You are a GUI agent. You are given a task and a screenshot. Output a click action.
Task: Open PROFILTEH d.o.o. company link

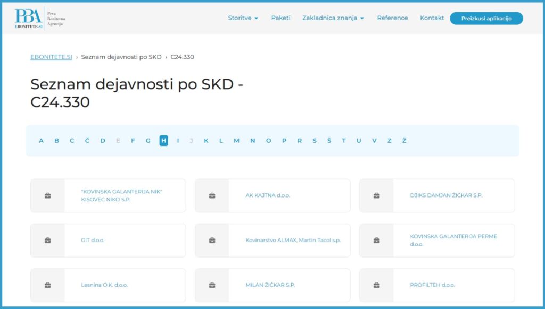tap(432, 285)
